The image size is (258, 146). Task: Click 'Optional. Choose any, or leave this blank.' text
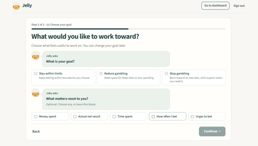[x=71, y=104]
